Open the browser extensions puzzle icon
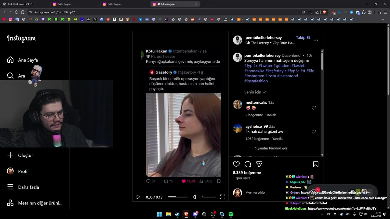 tap(363, 12)
